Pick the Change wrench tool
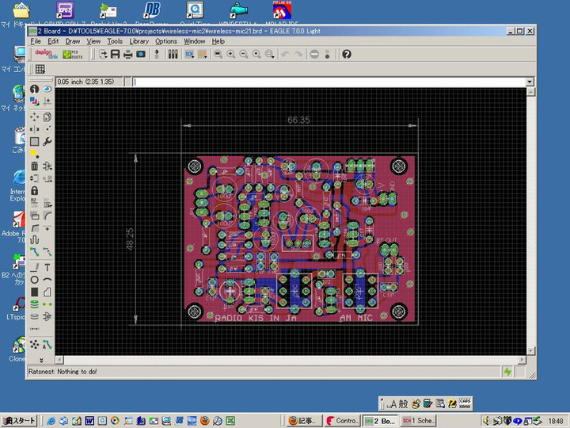This screenshot has height=428, width=570. coord(47,141)
